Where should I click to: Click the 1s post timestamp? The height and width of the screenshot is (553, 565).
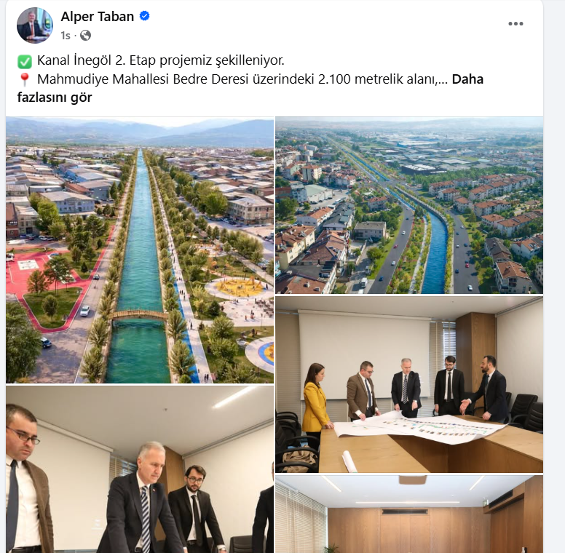tap(66, 36)
